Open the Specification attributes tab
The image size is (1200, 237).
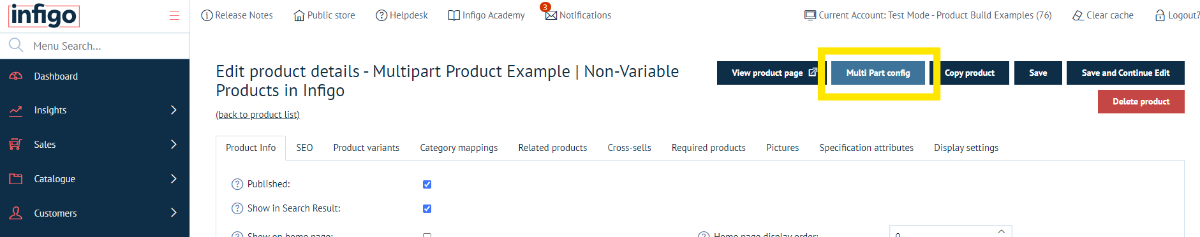click(866, 148)
